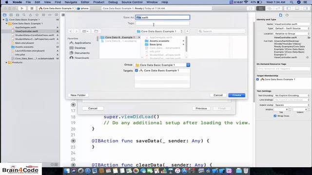The image size is (312, 175).
Task: Click the Search field in save dialog
Action: coord(221,31)
